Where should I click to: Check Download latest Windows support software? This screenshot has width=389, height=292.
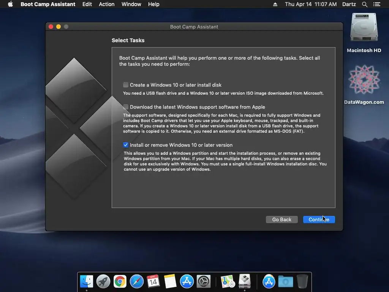(x=126, y=107)
